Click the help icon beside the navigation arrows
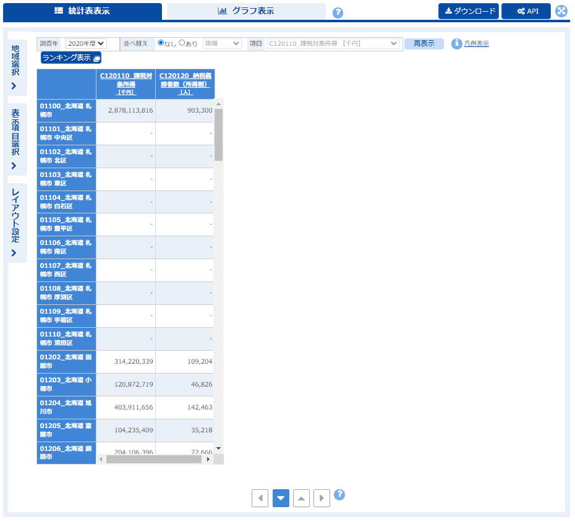The width and height of the screenshot is (575, 522). (339, 495)
